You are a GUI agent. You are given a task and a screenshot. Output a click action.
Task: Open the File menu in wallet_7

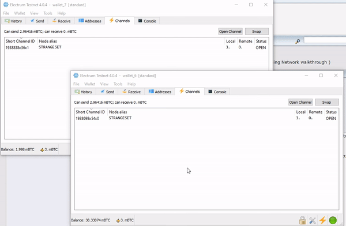click(x=6, y=13)
